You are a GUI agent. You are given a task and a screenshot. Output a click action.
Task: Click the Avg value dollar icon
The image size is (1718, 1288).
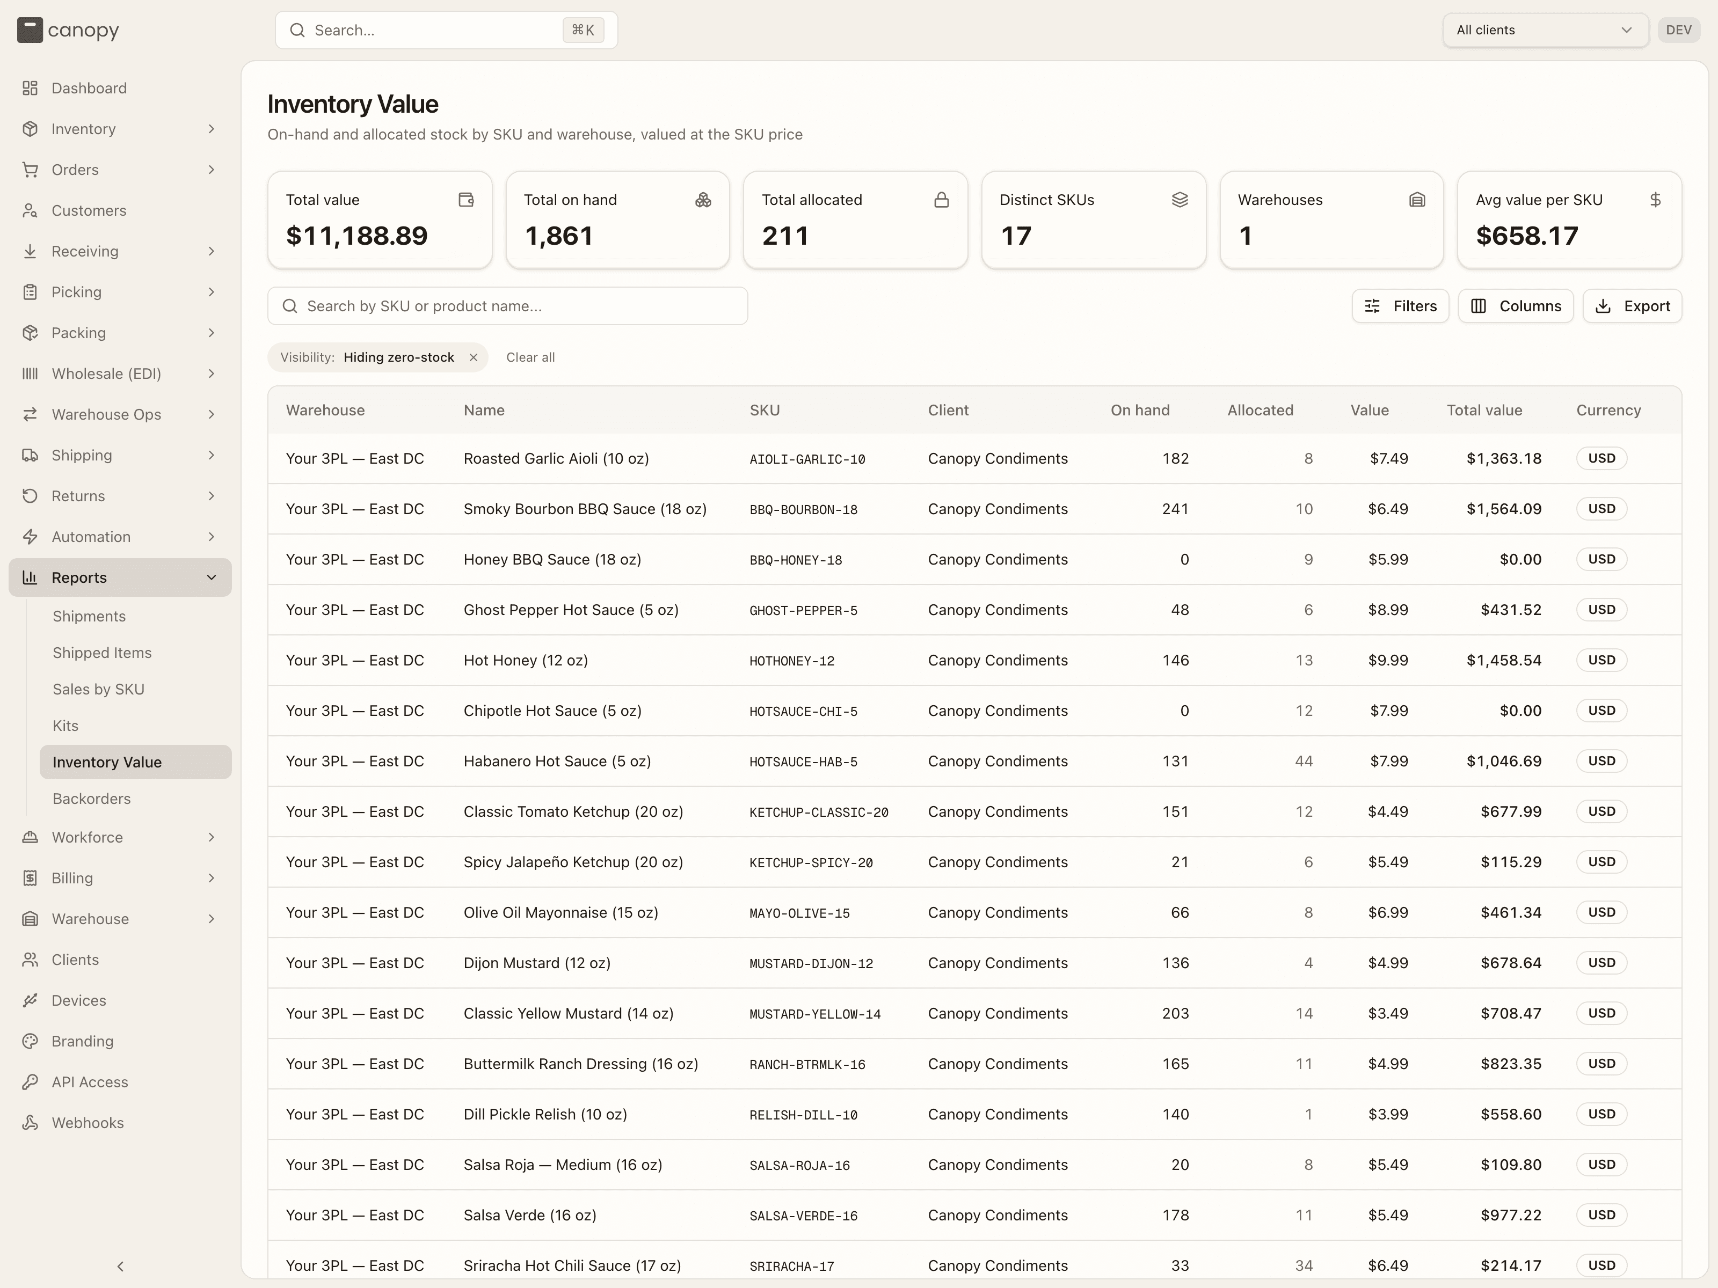tap(1655, 200)
